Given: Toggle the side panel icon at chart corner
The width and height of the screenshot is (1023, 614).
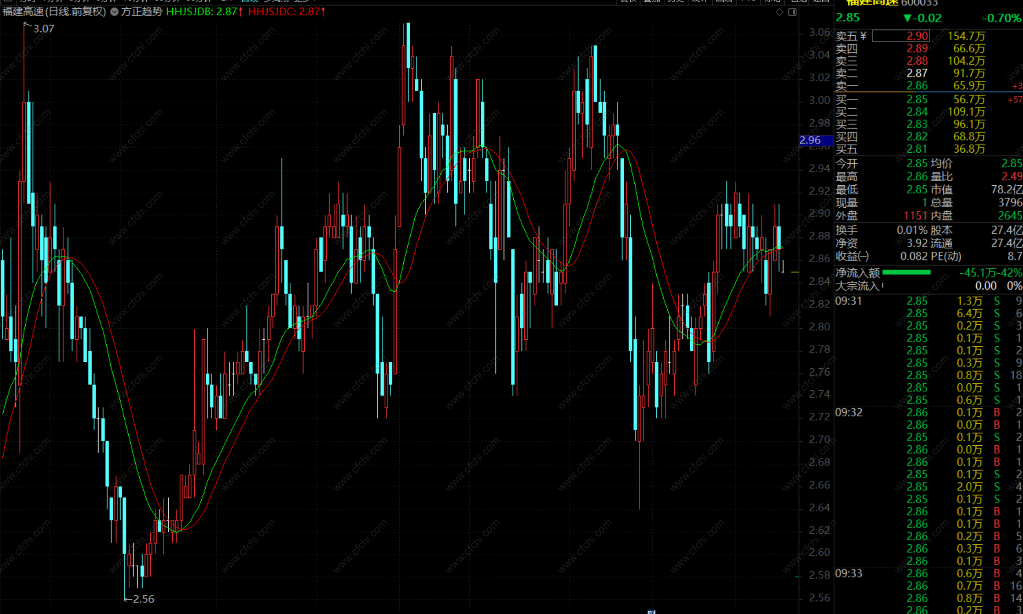Looking at the screenshot, I should (x=792, y=12).
